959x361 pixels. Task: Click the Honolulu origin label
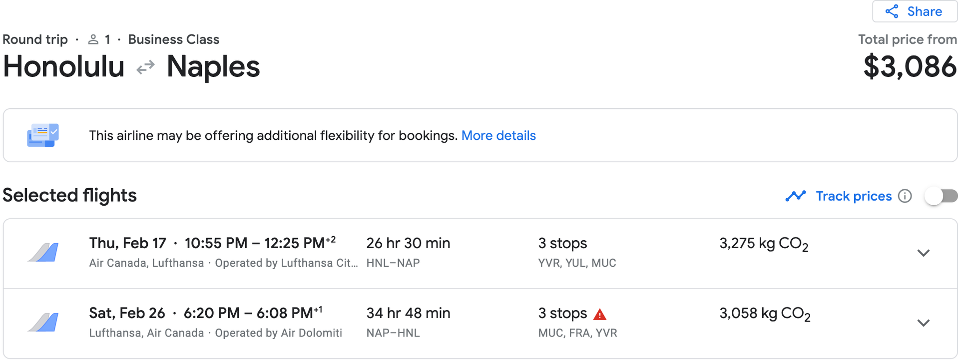pyautogui.click(x=63, y=67)
